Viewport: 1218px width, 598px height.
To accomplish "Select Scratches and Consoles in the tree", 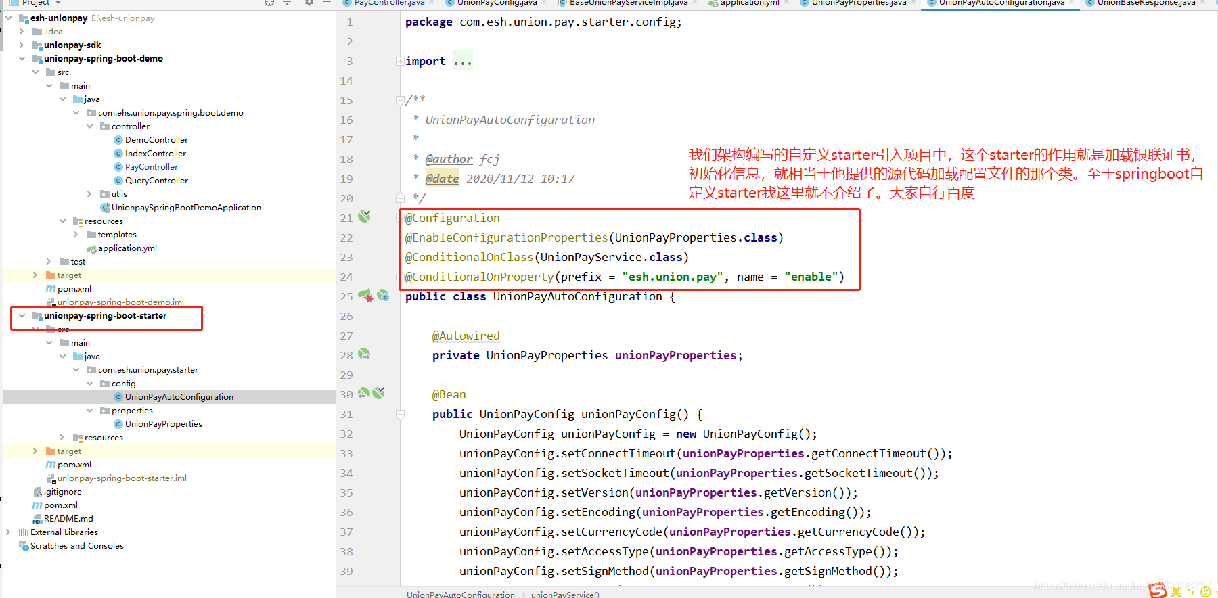I will point(77,546).
